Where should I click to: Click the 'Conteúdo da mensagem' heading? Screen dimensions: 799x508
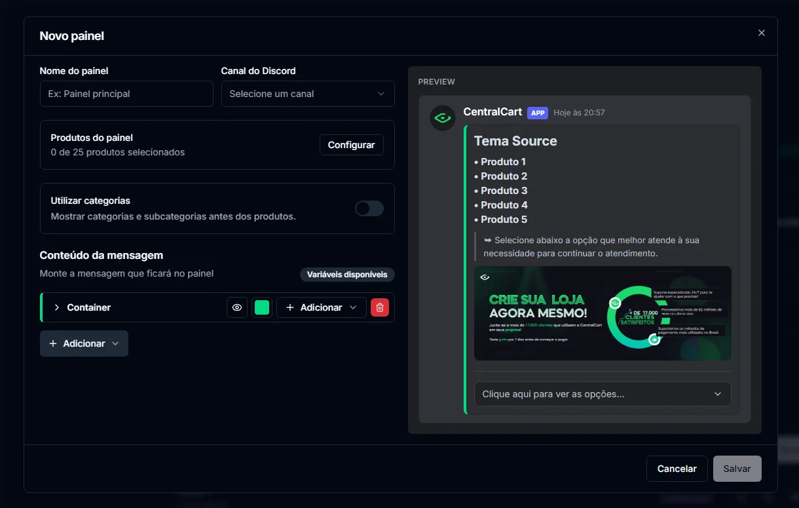(x=102, y=255)
